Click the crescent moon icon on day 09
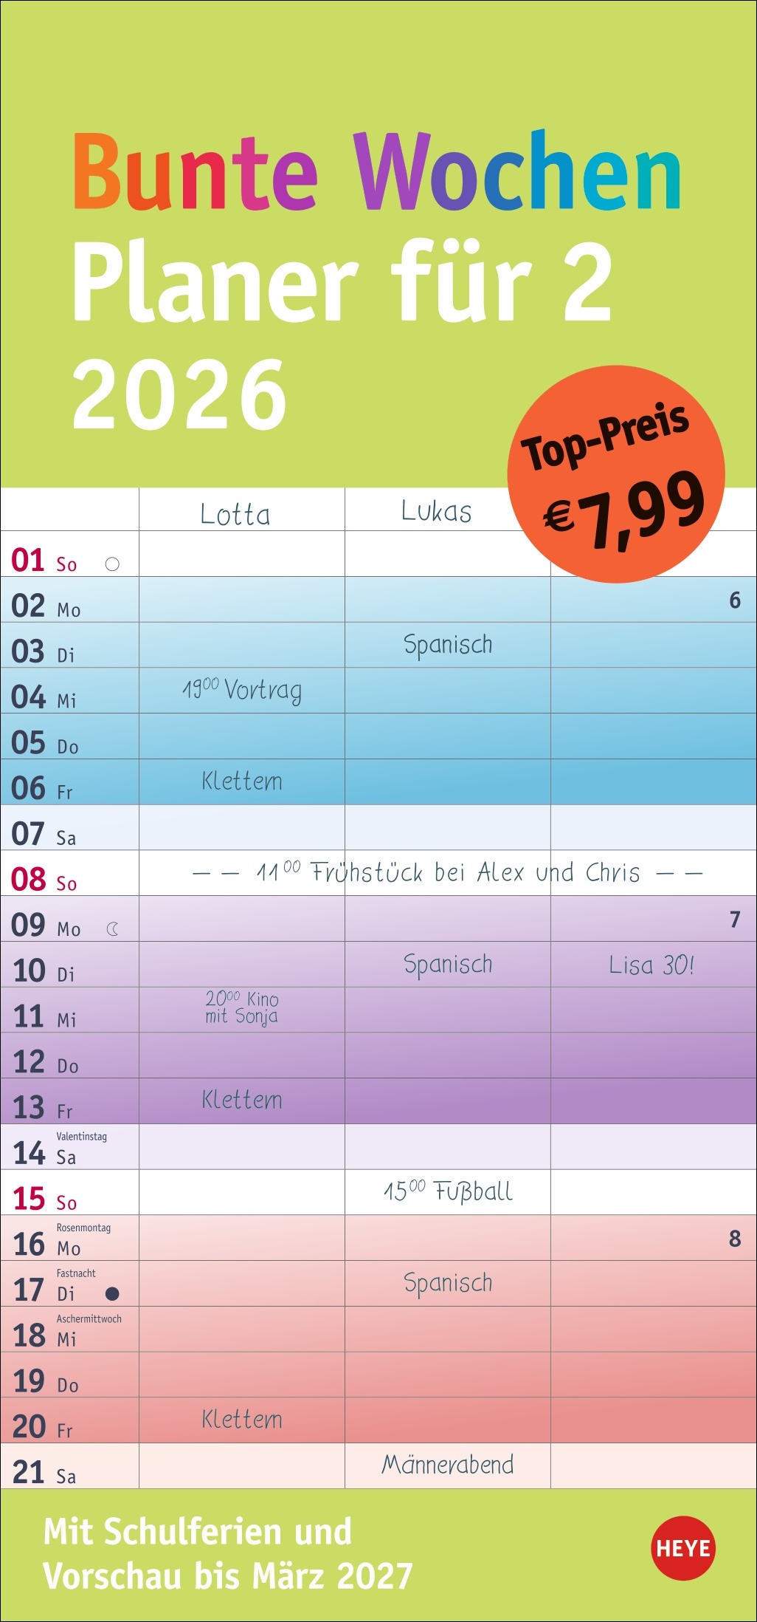 pyautogui.click(x=113, y=929)
